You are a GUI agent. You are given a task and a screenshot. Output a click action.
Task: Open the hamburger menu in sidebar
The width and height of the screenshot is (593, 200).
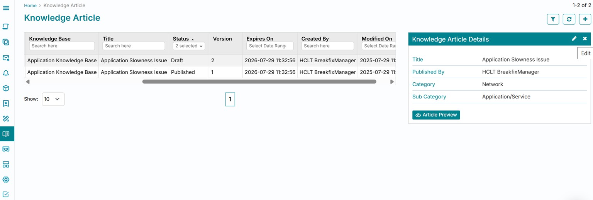(x=6, y=8)
